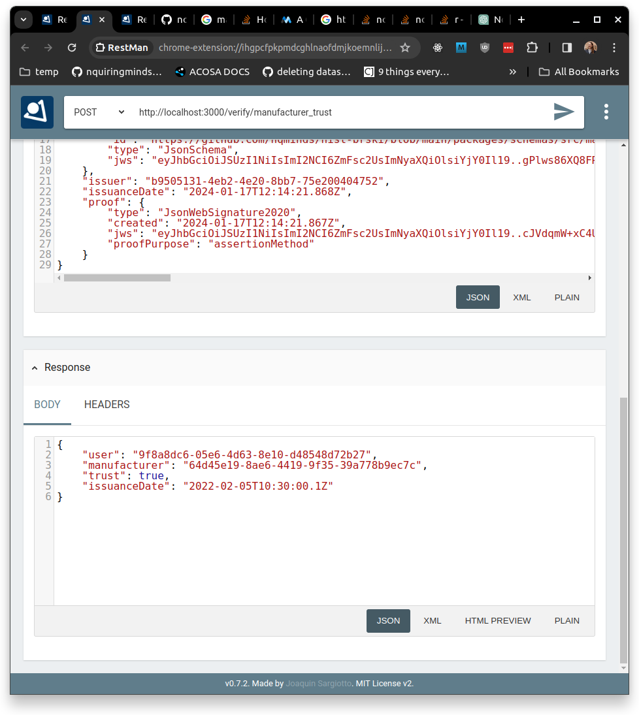Open the deleting datas... bookmark
The width and height of the screenshot is (639, 715).
pyautogui.click(x=306, y=72)
